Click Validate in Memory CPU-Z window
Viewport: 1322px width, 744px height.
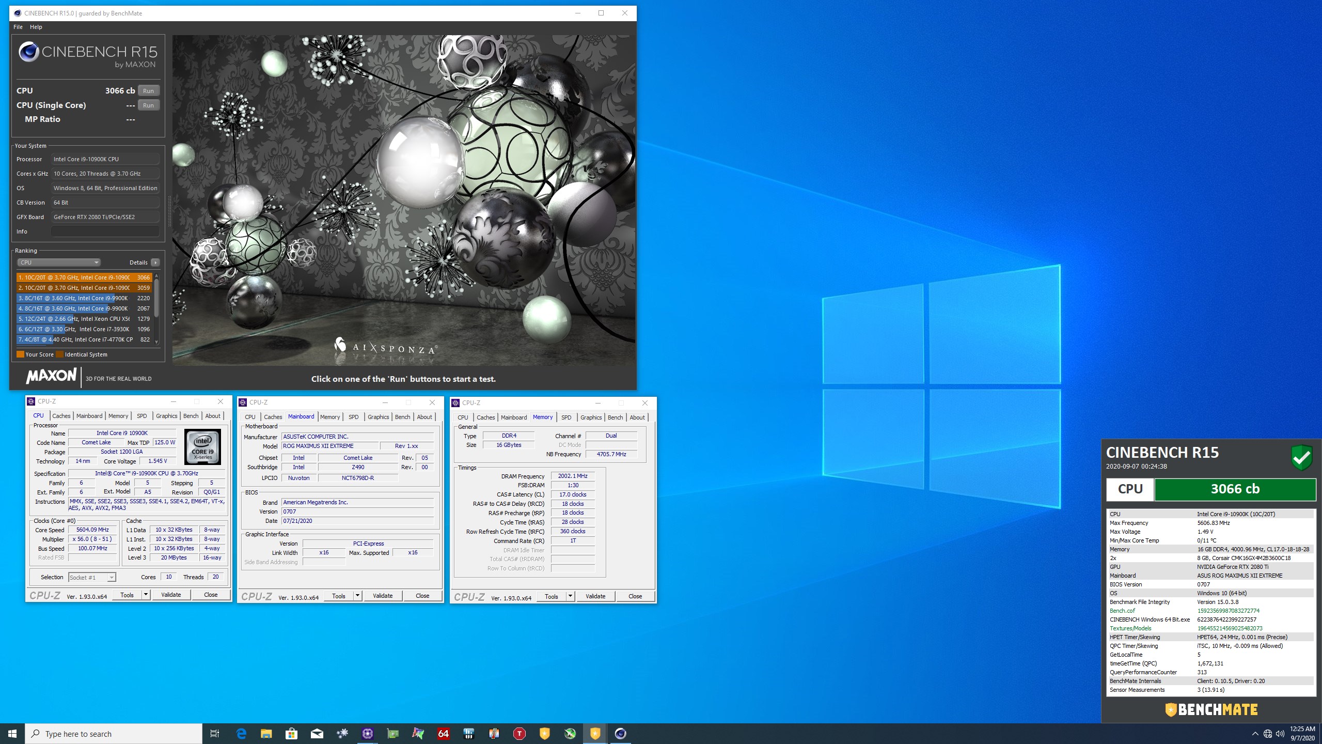click(x=595, y=597)
